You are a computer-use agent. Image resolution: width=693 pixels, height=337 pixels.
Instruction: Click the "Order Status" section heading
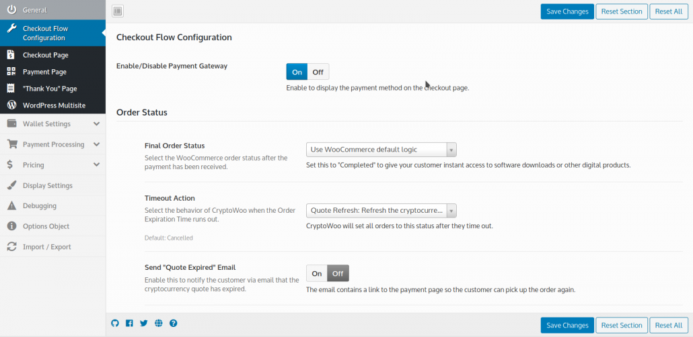click(x=142, y=113)
